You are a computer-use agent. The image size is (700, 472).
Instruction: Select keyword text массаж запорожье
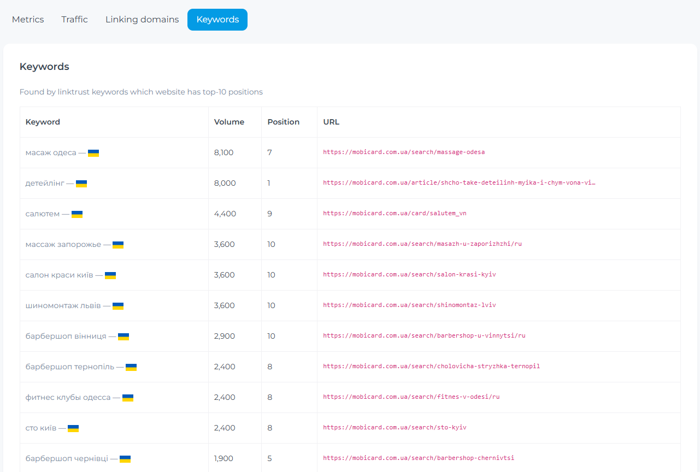click(63, 245)
